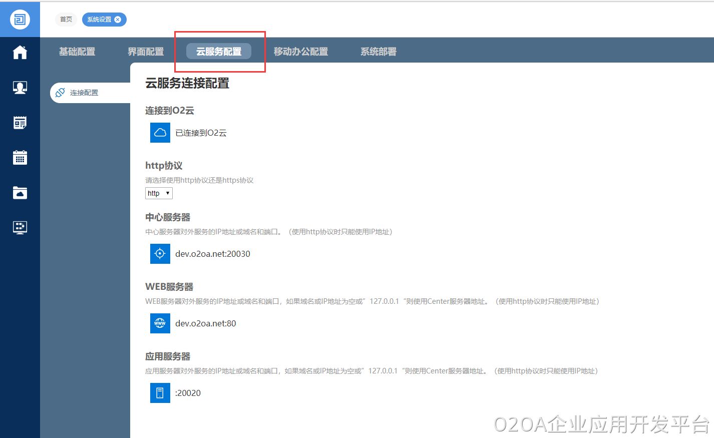Switch to the 基础配置 tab
714x438 pixels.
[77, 51]
